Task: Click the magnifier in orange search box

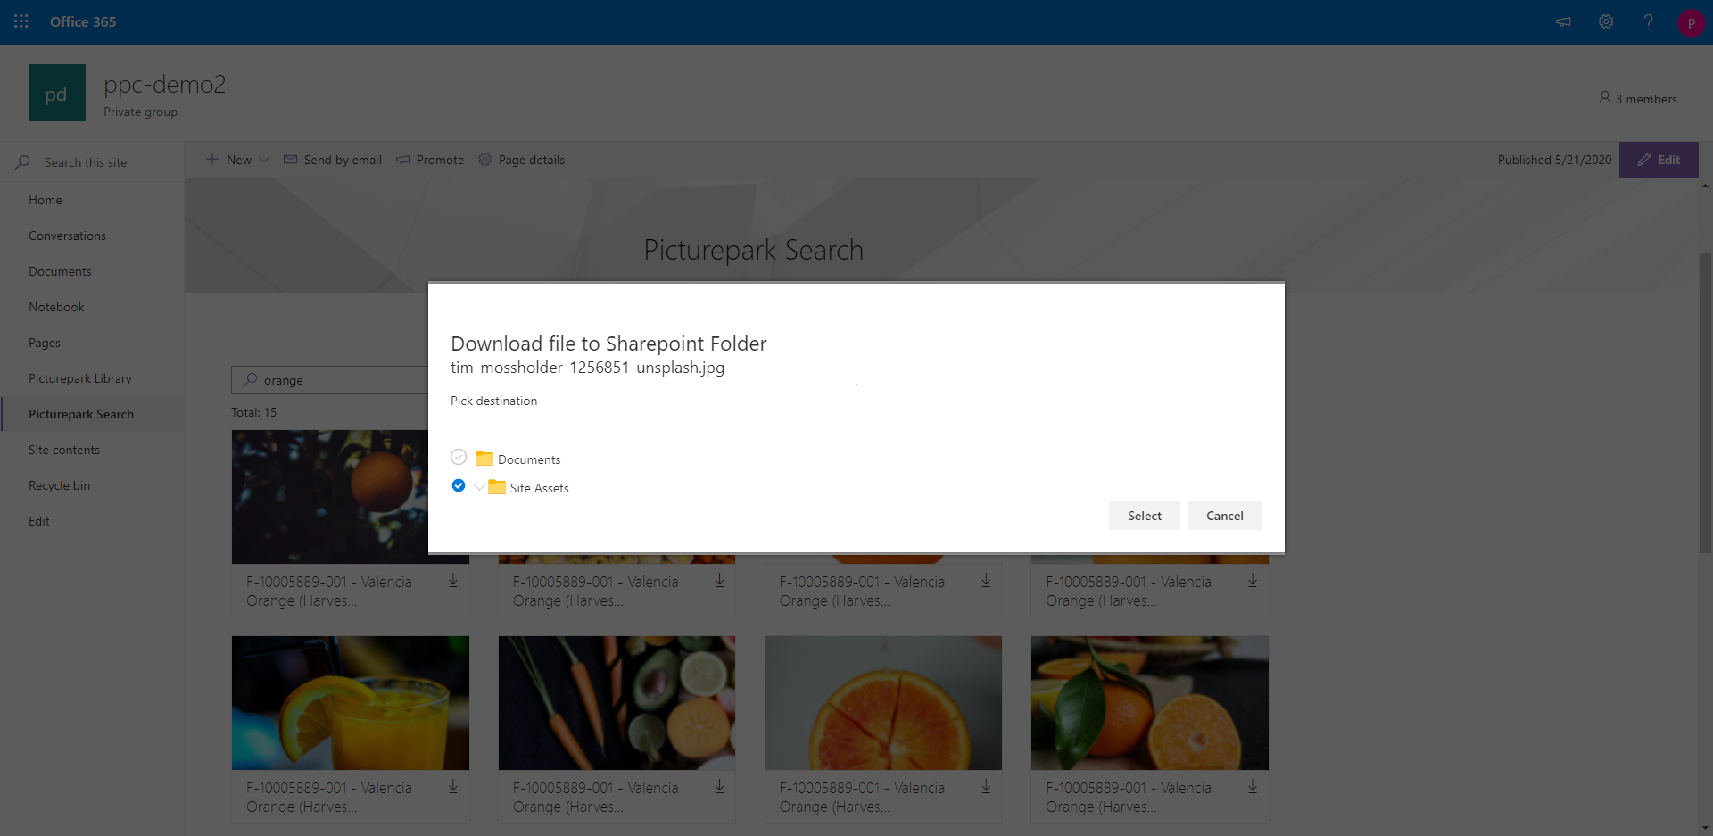Action: pyautogui.click(x=251, y=379)
